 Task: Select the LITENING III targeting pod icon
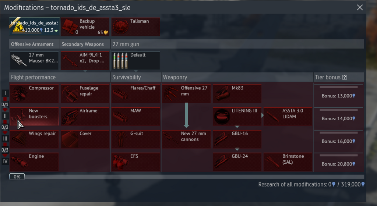coord(222,117)
